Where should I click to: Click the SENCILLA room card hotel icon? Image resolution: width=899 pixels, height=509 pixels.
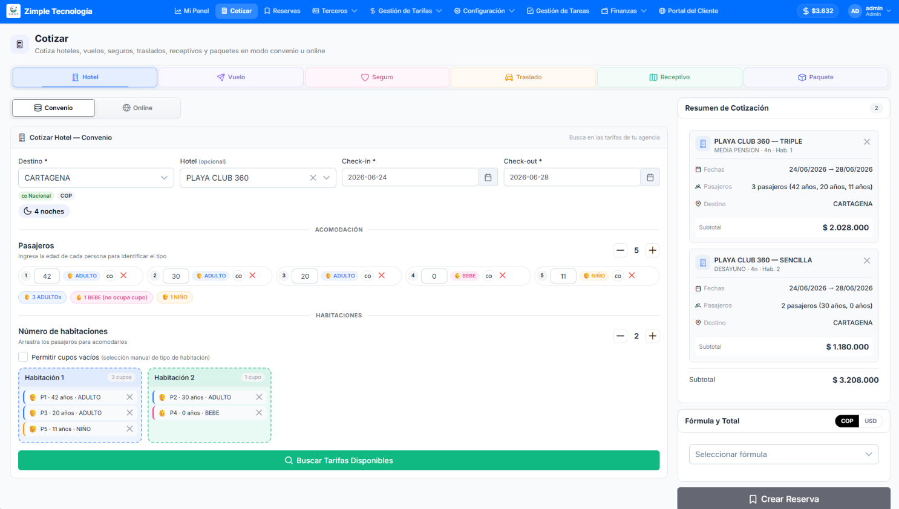(703, 262)
